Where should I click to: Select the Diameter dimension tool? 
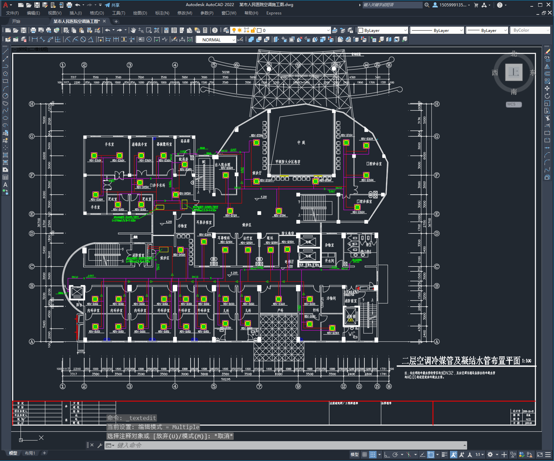(83, 39)
